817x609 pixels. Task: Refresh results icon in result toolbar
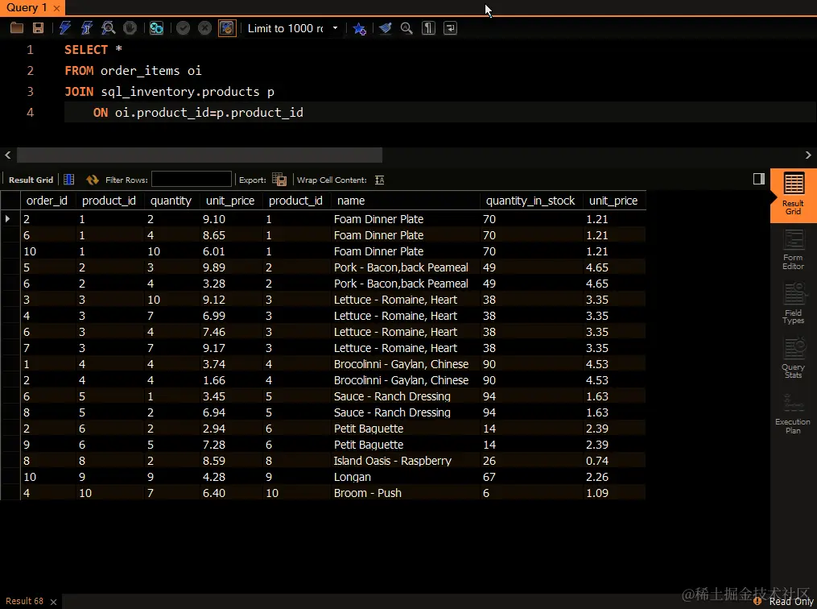pyautogui.click(x=93, y=180)
